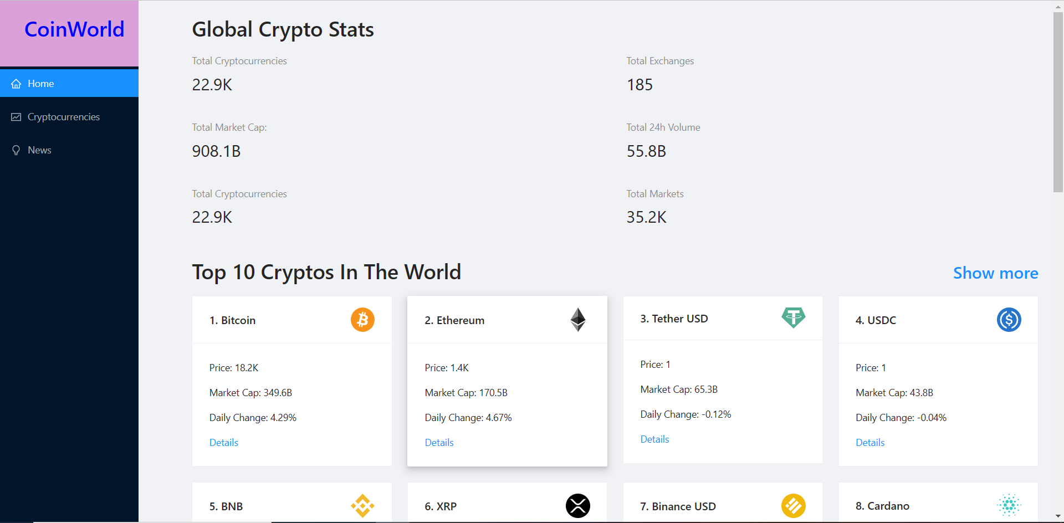The image size is (1064, 523).
Task: Click the BNB logo icon
Action: pyautogui.click(x=362, y=505)
